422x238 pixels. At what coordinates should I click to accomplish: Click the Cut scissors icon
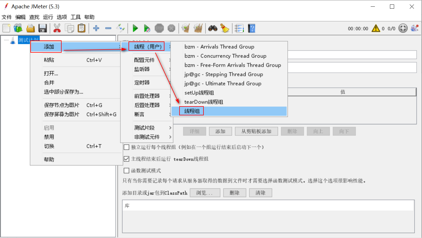tap(57, 28)
